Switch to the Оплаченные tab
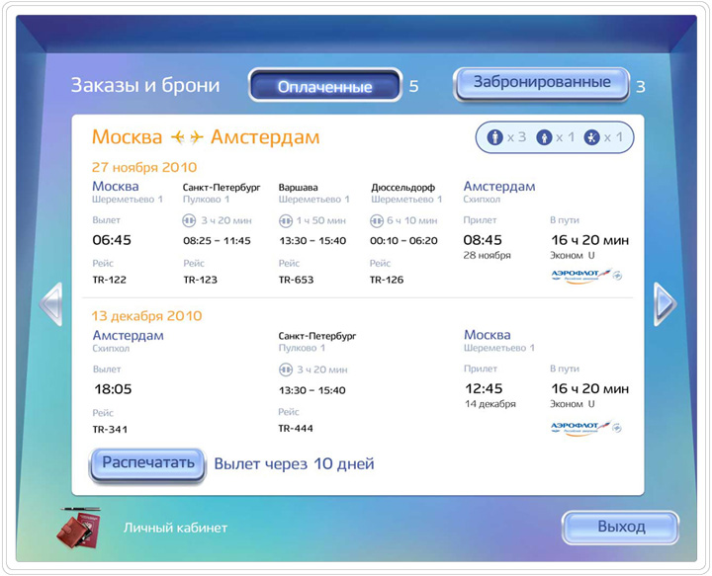Image resolution: width=712 pixels, height=576 pixels. [x=324, y=87]
